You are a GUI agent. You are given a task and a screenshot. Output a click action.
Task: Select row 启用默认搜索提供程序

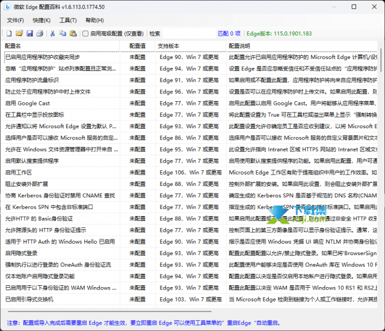point(189,161)
